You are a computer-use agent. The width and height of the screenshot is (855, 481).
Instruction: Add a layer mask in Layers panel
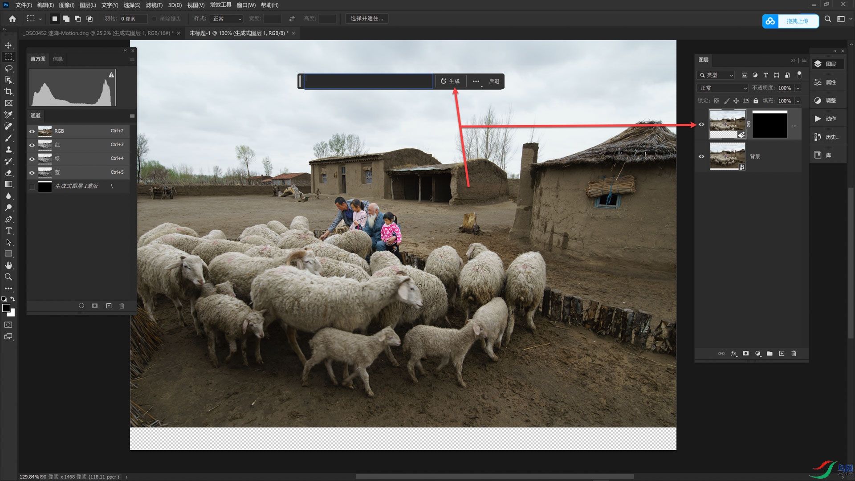(x=746, y=354)
